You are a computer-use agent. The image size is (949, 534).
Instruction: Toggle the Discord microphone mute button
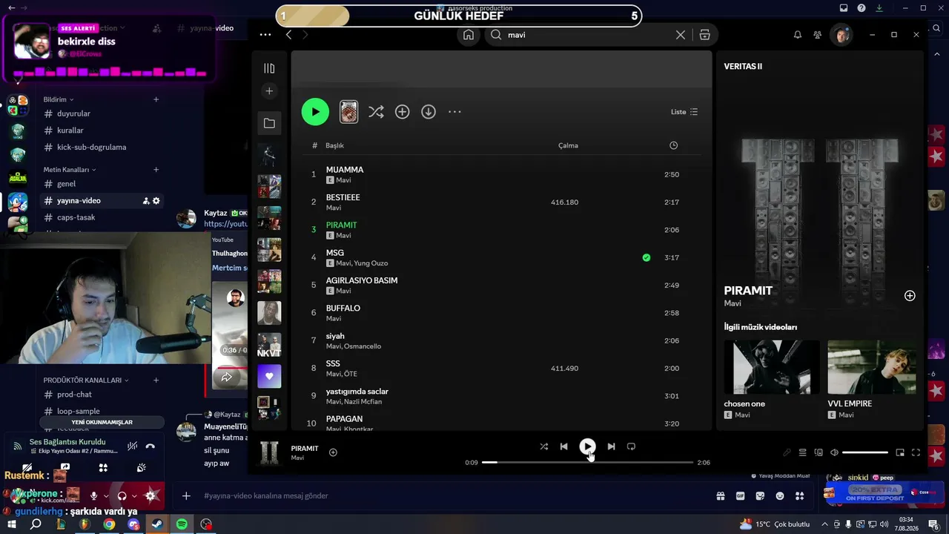94,495
